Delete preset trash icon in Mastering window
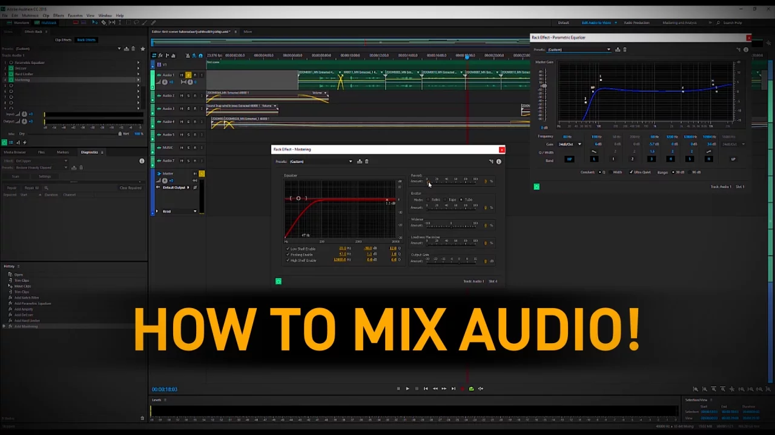This screenshot has width=775, height=435. (x=366, y=161)
